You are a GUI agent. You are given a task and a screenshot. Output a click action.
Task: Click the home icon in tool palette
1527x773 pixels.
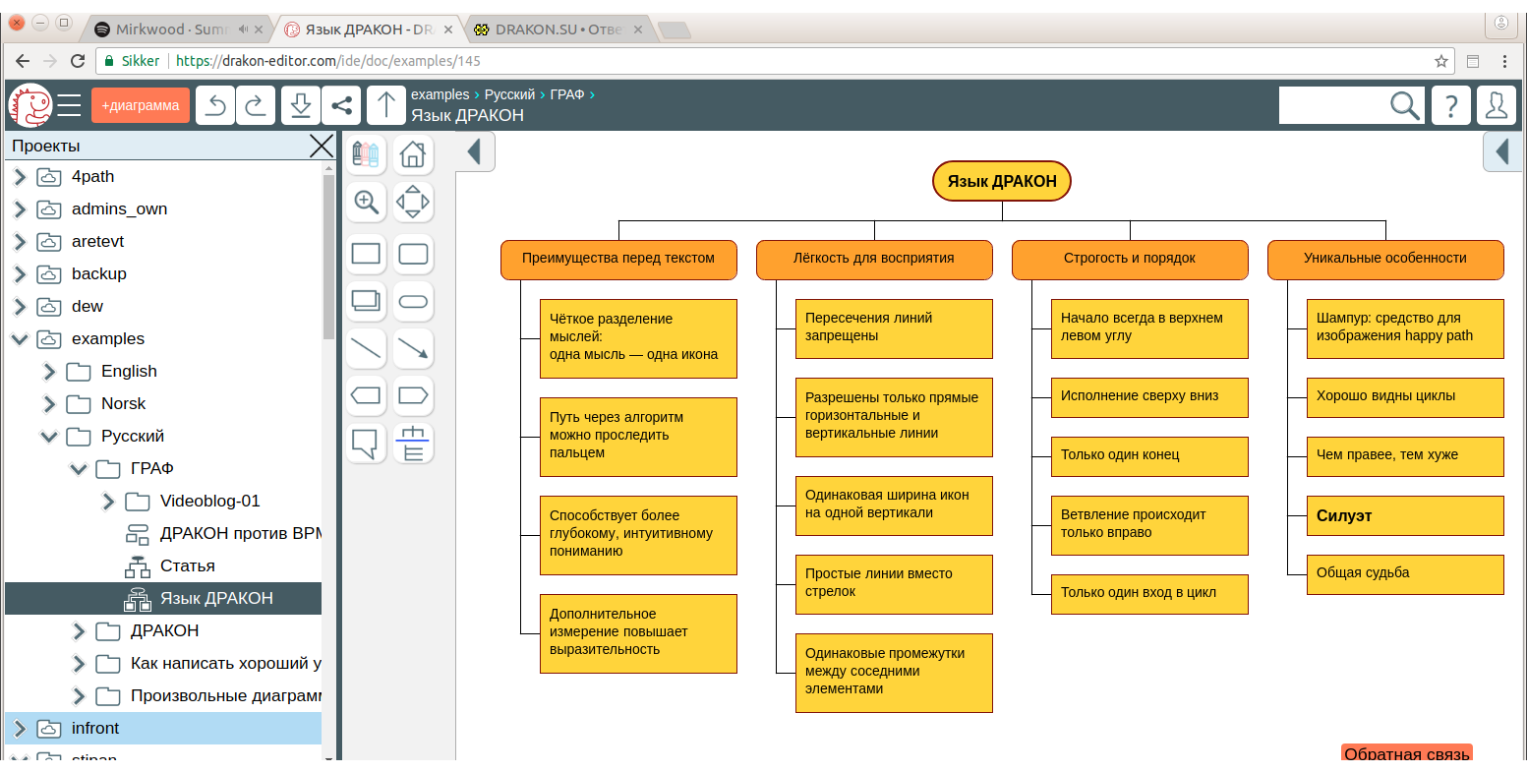point(413,154)
